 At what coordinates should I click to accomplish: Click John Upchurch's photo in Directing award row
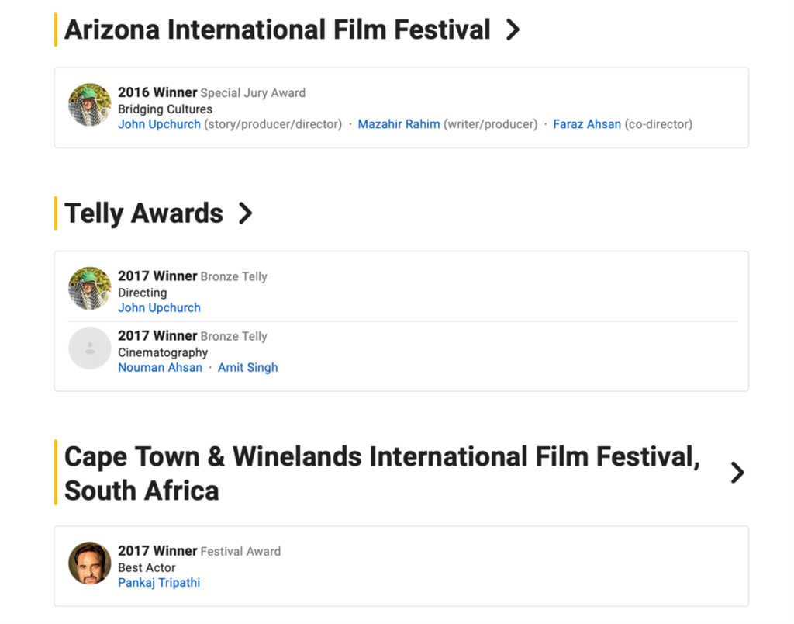pyautogui.click(x=90, y=289)
